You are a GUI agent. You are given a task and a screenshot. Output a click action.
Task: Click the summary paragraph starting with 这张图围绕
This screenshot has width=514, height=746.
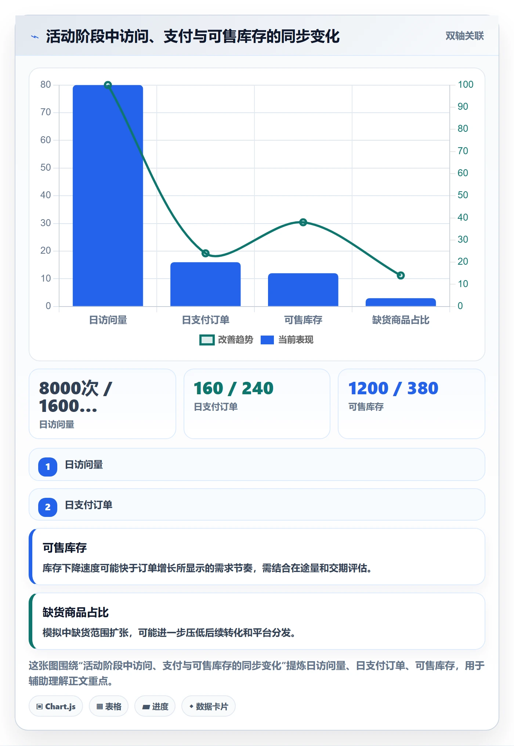pos(257,673)
